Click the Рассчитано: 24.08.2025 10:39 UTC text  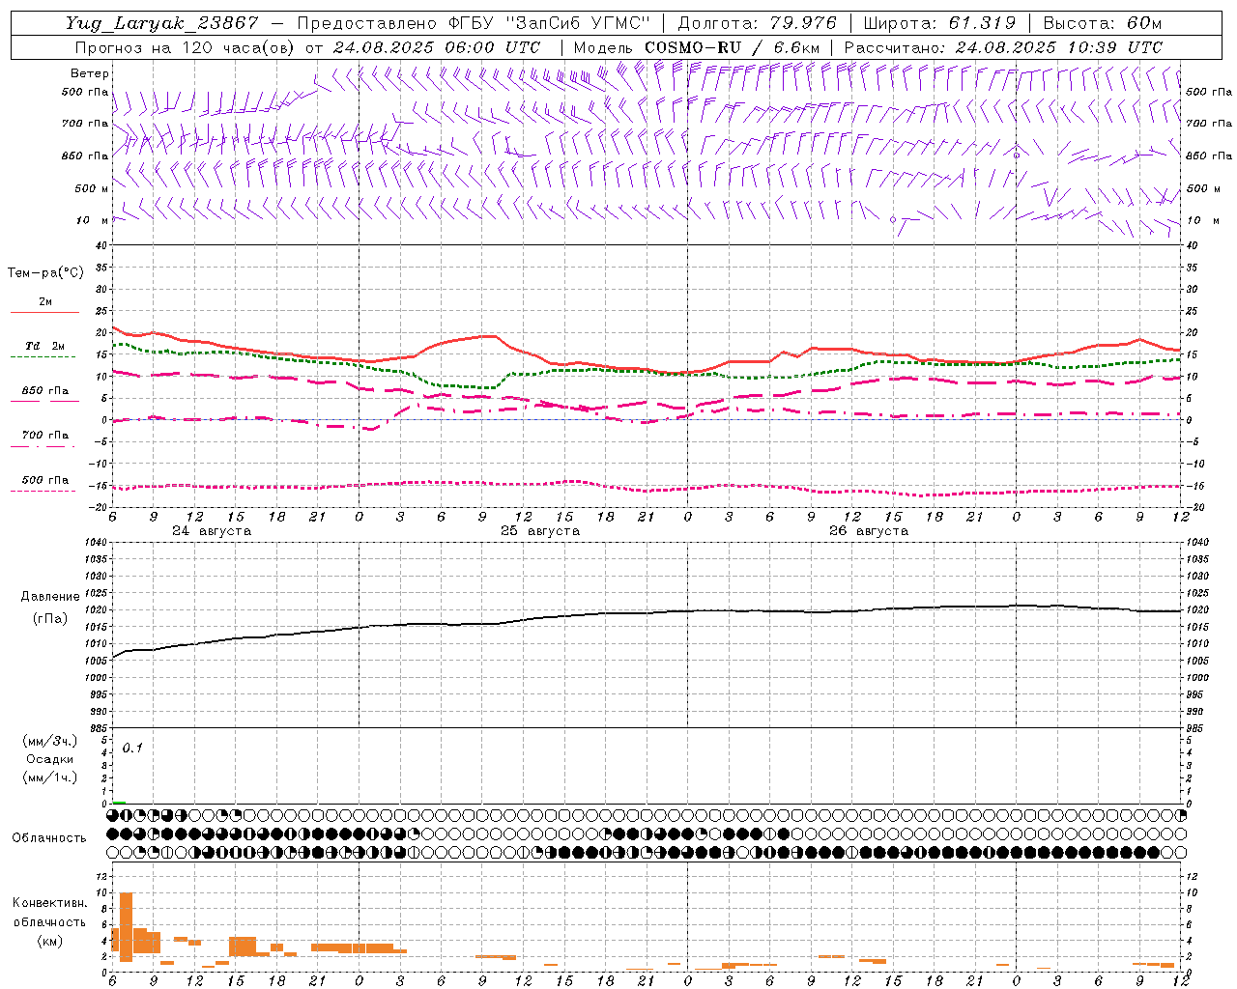coord(1003,47)
